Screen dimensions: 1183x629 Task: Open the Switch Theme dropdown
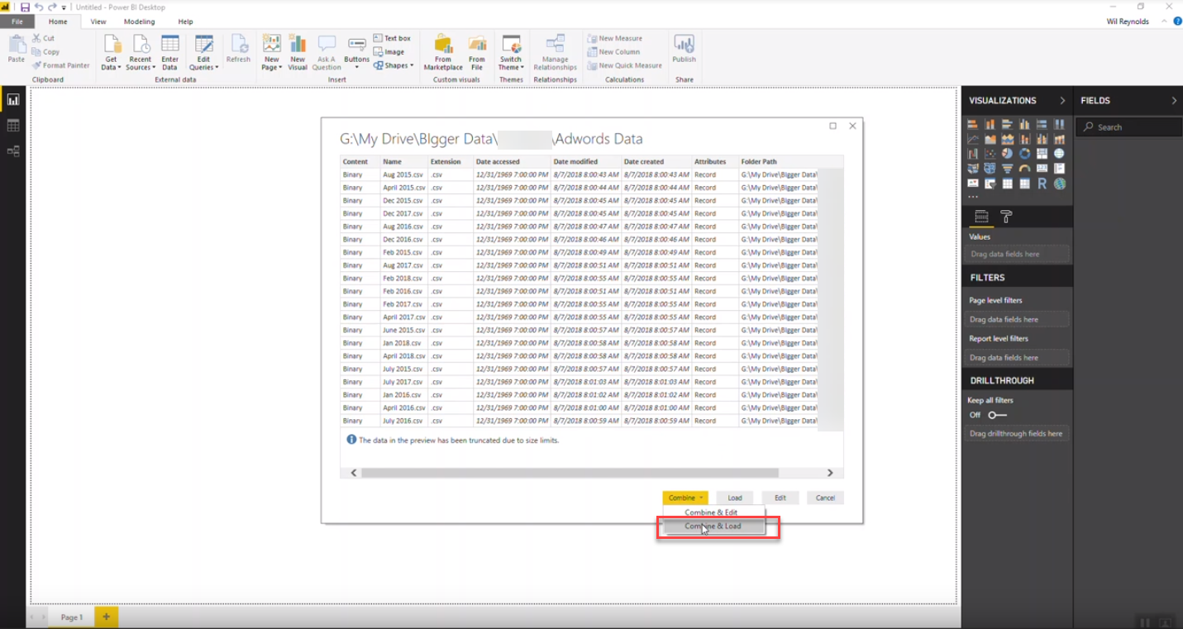point(511,52)
